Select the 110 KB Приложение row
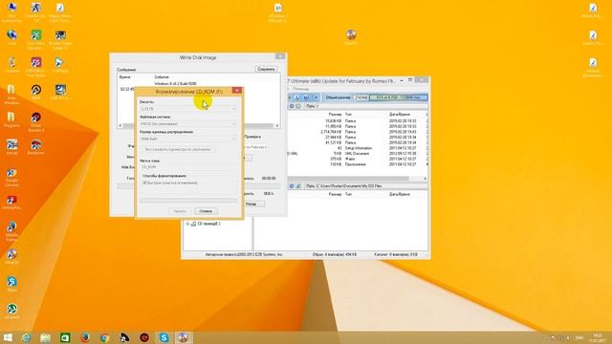The height and width of the screenshot is (344, 612). pos(357,164)
